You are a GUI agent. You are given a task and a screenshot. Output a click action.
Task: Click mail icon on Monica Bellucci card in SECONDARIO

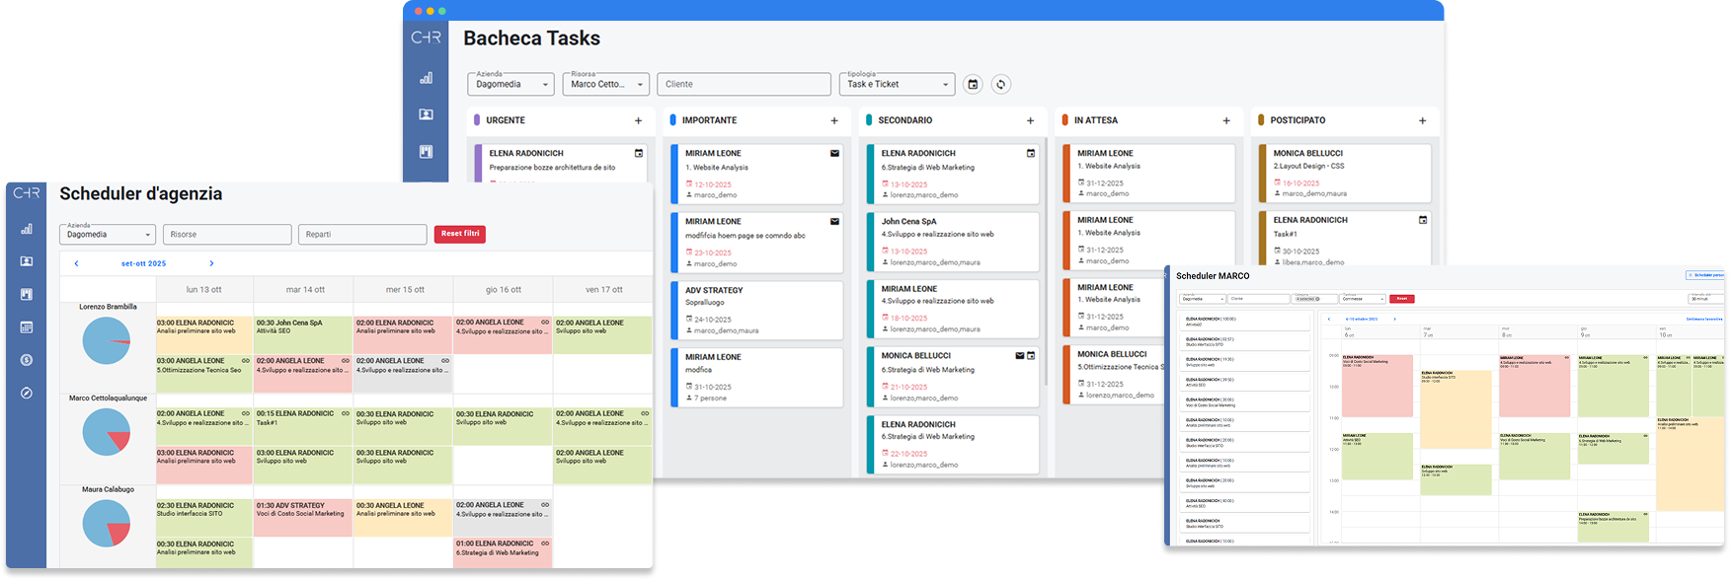(x=1020, y=355)
